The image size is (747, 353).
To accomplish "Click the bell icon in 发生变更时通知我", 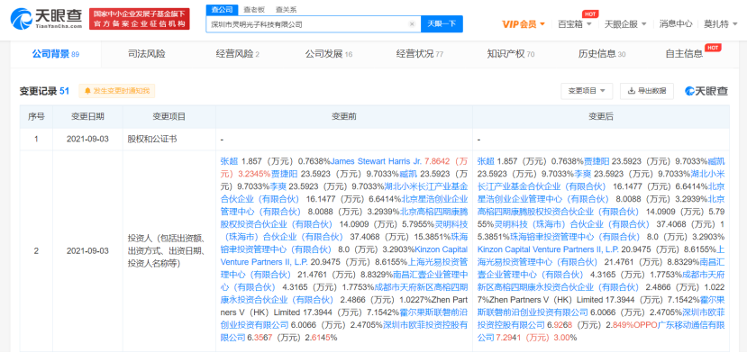I will 87,91.
